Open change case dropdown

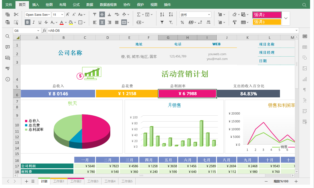(82, 14)
